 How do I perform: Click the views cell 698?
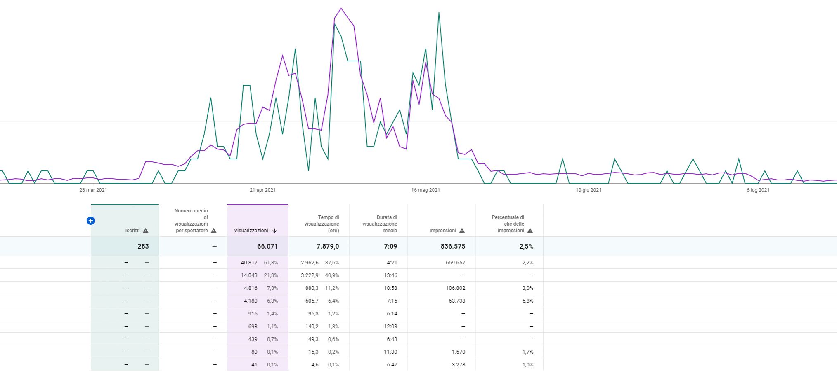tap(253, 327)
